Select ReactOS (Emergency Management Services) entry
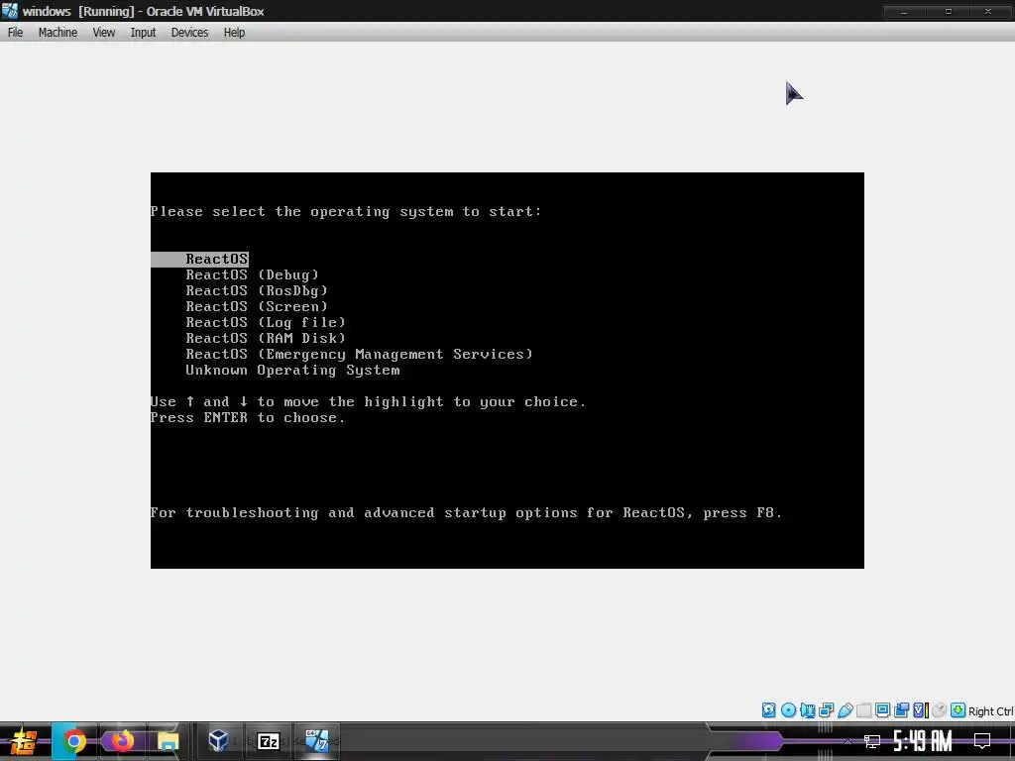The width and height of the screenshot is (1015, 761). [359, 354]
